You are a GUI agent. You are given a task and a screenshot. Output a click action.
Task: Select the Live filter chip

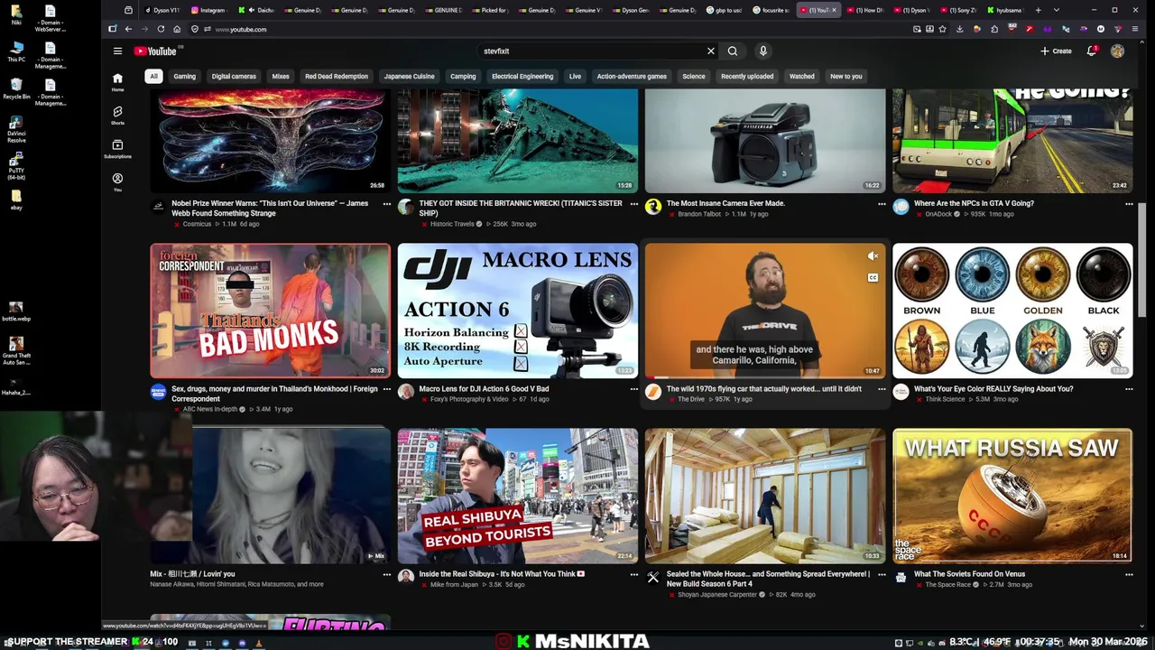[575, 76]
